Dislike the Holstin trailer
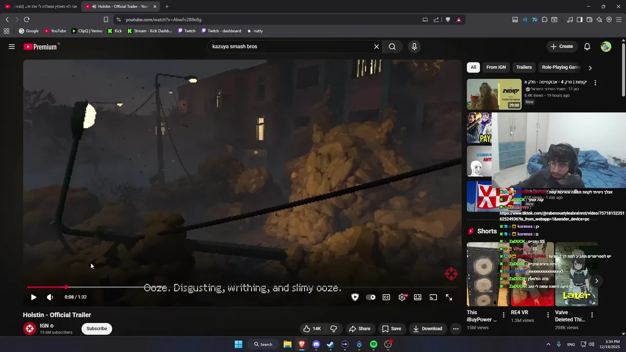This screenshot has height=352, width=626. pyautogui.click(x=334, y=329)
